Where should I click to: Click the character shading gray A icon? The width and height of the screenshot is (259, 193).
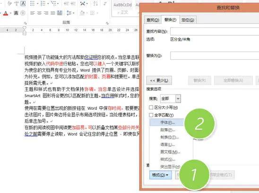pyautogui.click(x=16, y=13)
